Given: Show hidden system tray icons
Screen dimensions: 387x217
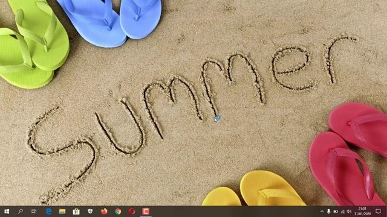Looking at the screenshot, I should (x=322, y=212).
